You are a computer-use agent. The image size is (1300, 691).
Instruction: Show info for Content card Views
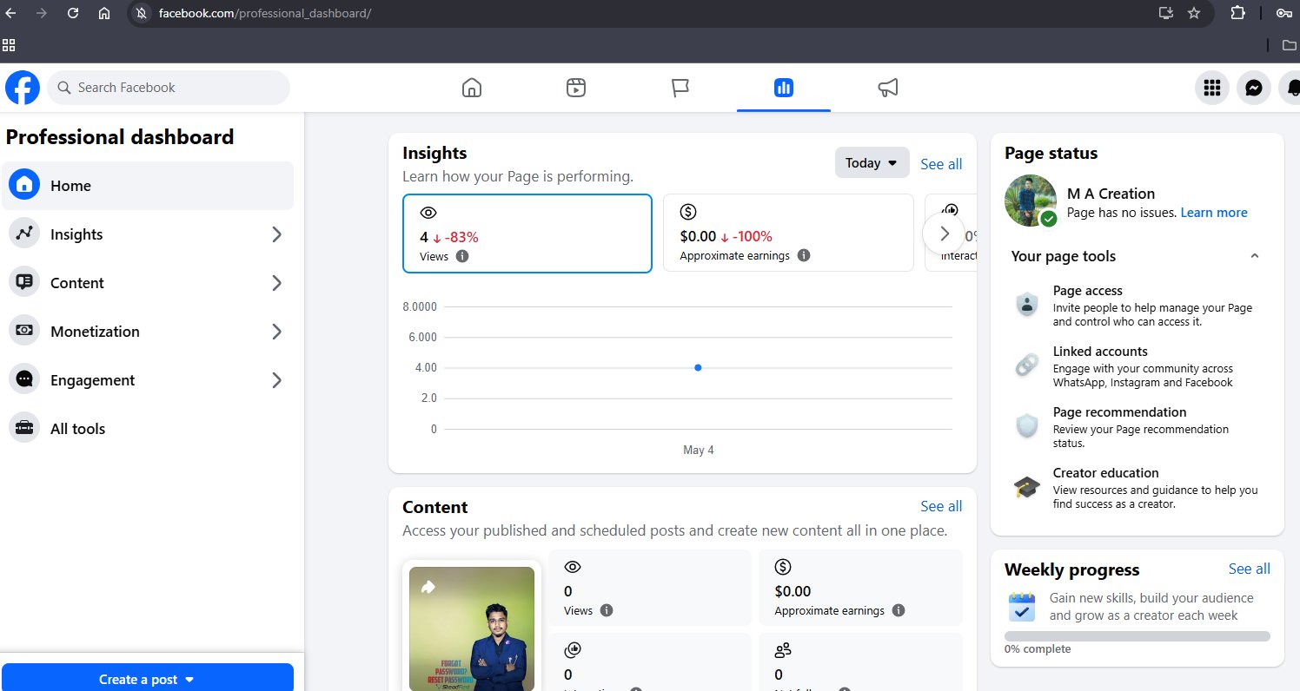[607, 610]
